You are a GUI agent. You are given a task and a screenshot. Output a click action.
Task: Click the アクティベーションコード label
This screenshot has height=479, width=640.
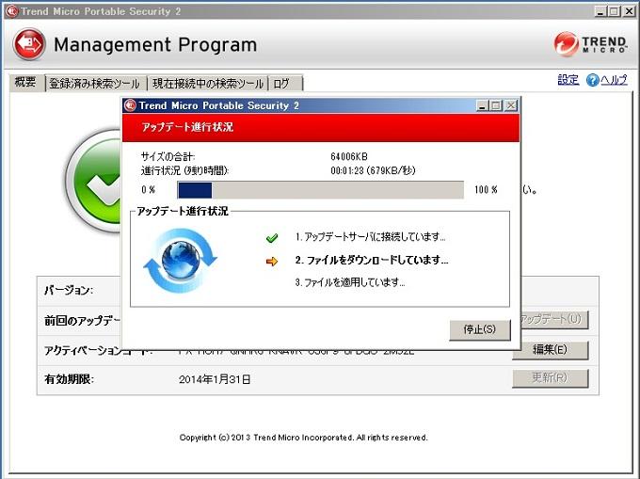point(98,350)
